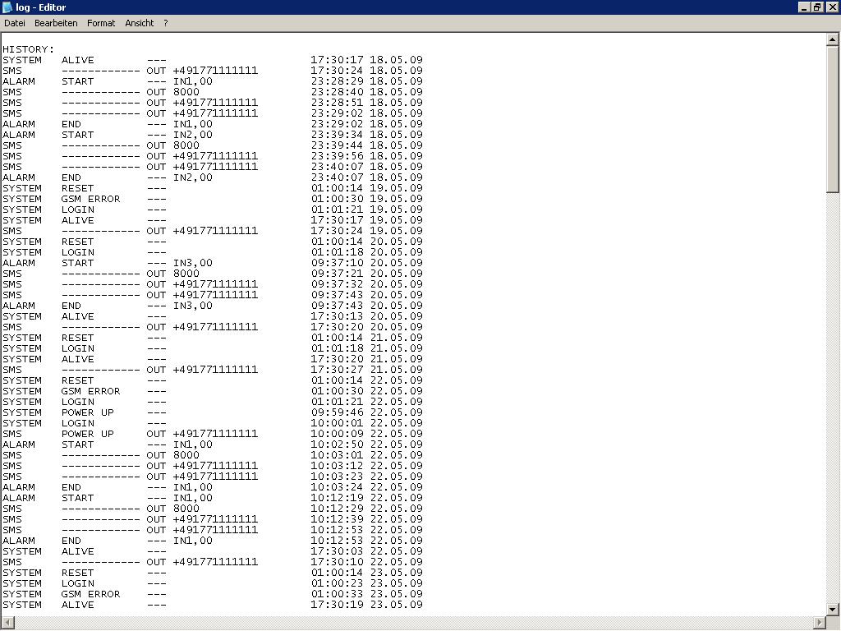The image size is (841, 631).
Task: Open the Bearbeiten menu
Action: [56, 23]
